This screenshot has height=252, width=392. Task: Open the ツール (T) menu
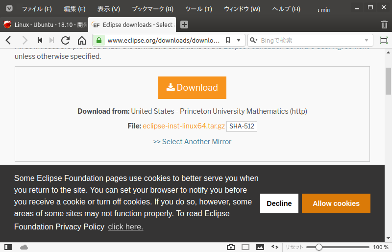198,9
